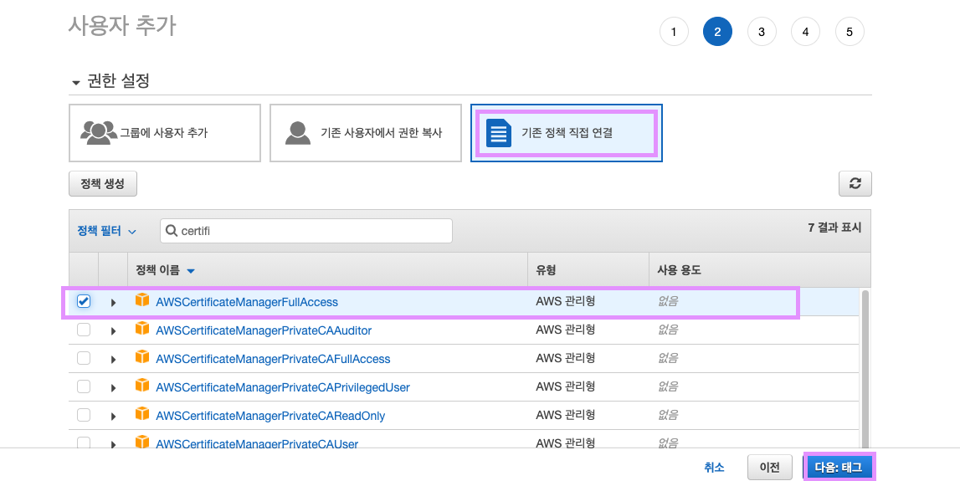
Task: Click the single user icon in the copy permissions card
Action: (298, 132)
